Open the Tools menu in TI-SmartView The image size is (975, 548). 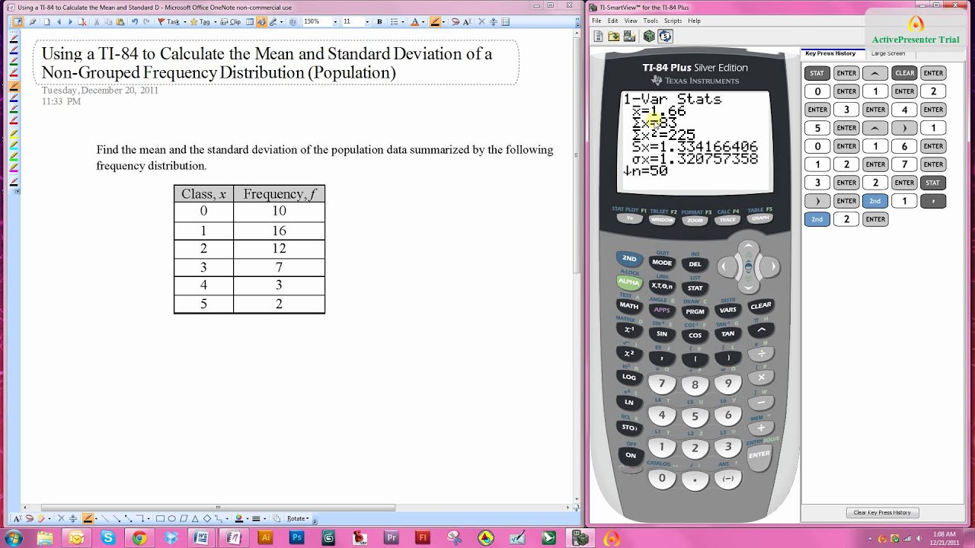click(650, 21)
